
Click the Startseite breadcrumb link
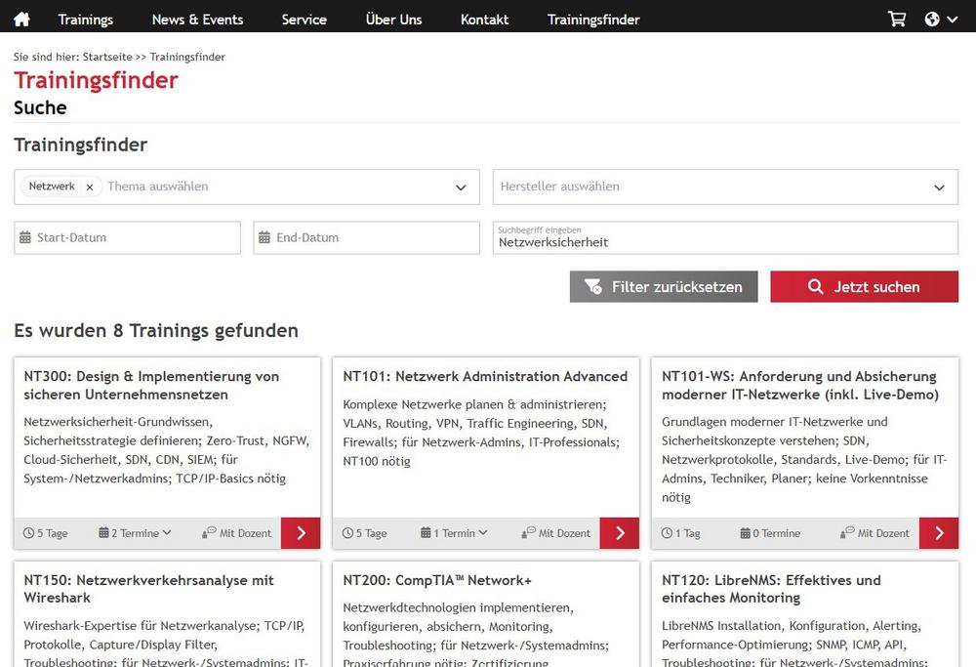click(x=107, y=57)
